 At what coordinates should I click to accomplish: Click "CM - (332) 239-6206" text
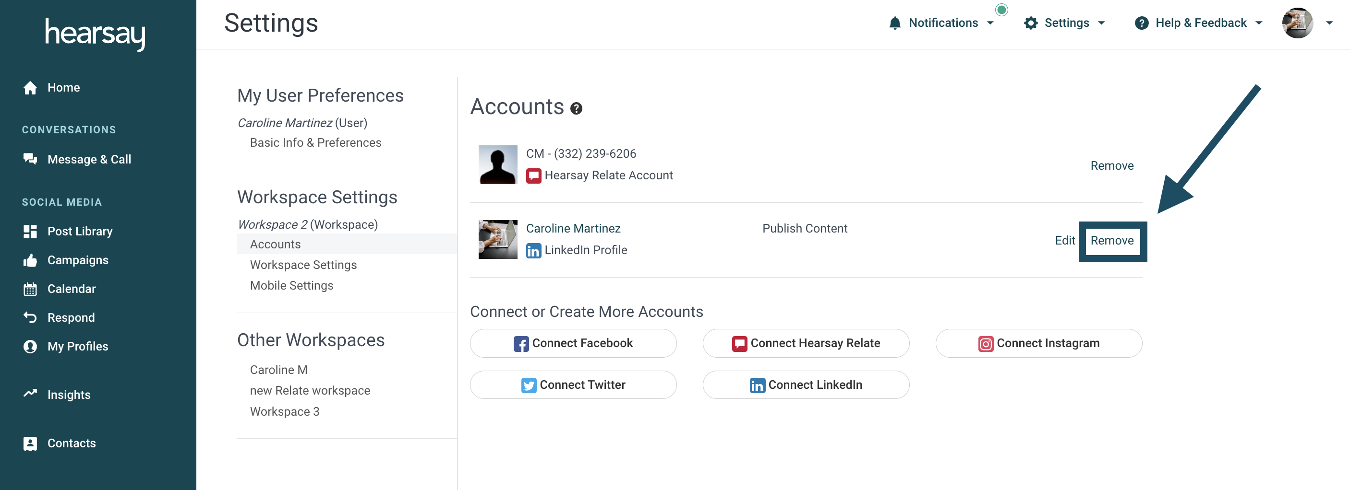(x=581, y=154)
